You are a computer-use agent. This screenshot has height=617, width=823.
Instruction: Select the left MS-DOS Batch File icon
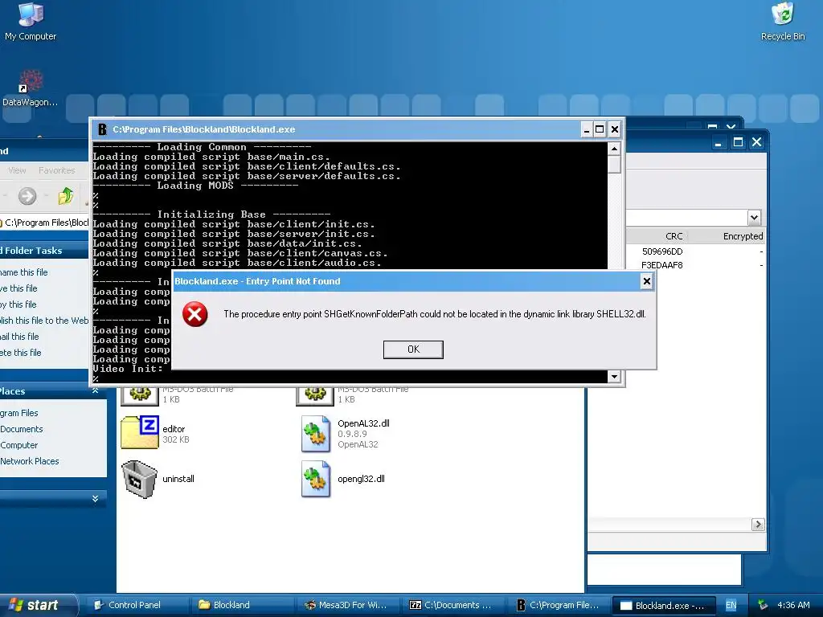click(140, 395)
